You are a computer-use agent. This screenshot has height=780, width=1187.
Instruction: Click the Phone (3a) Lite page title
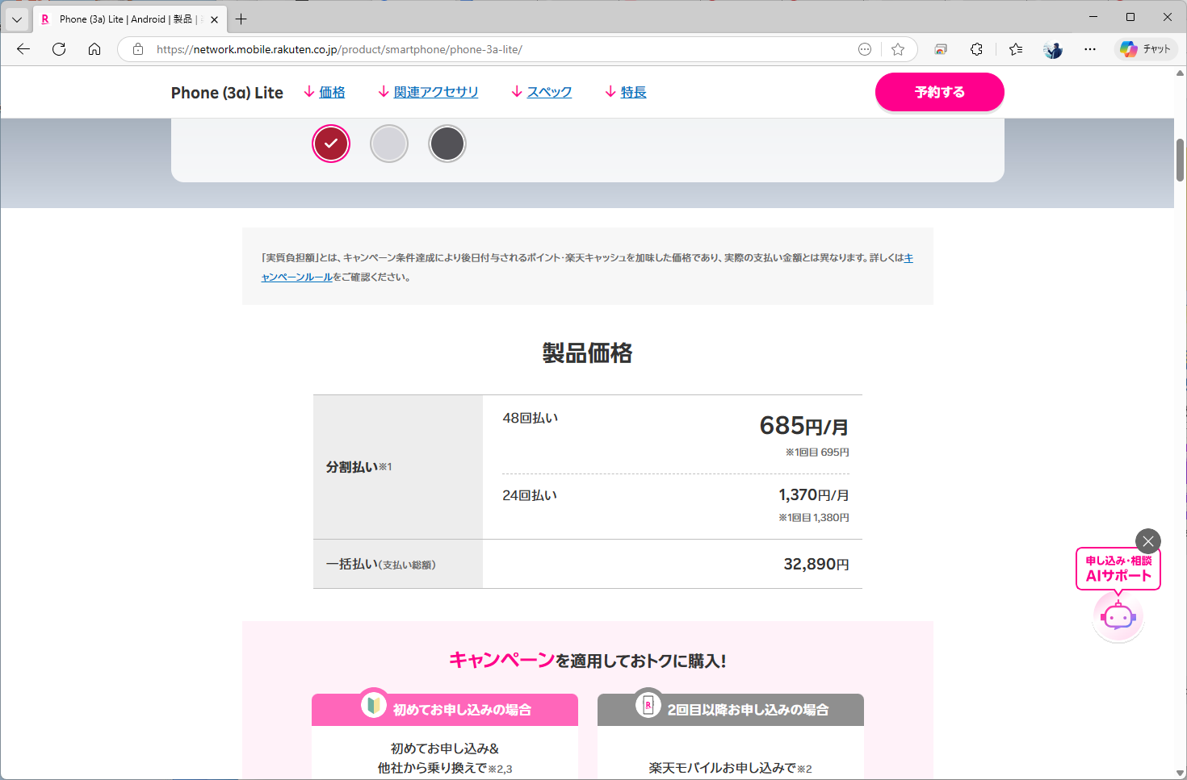point(227,93)
